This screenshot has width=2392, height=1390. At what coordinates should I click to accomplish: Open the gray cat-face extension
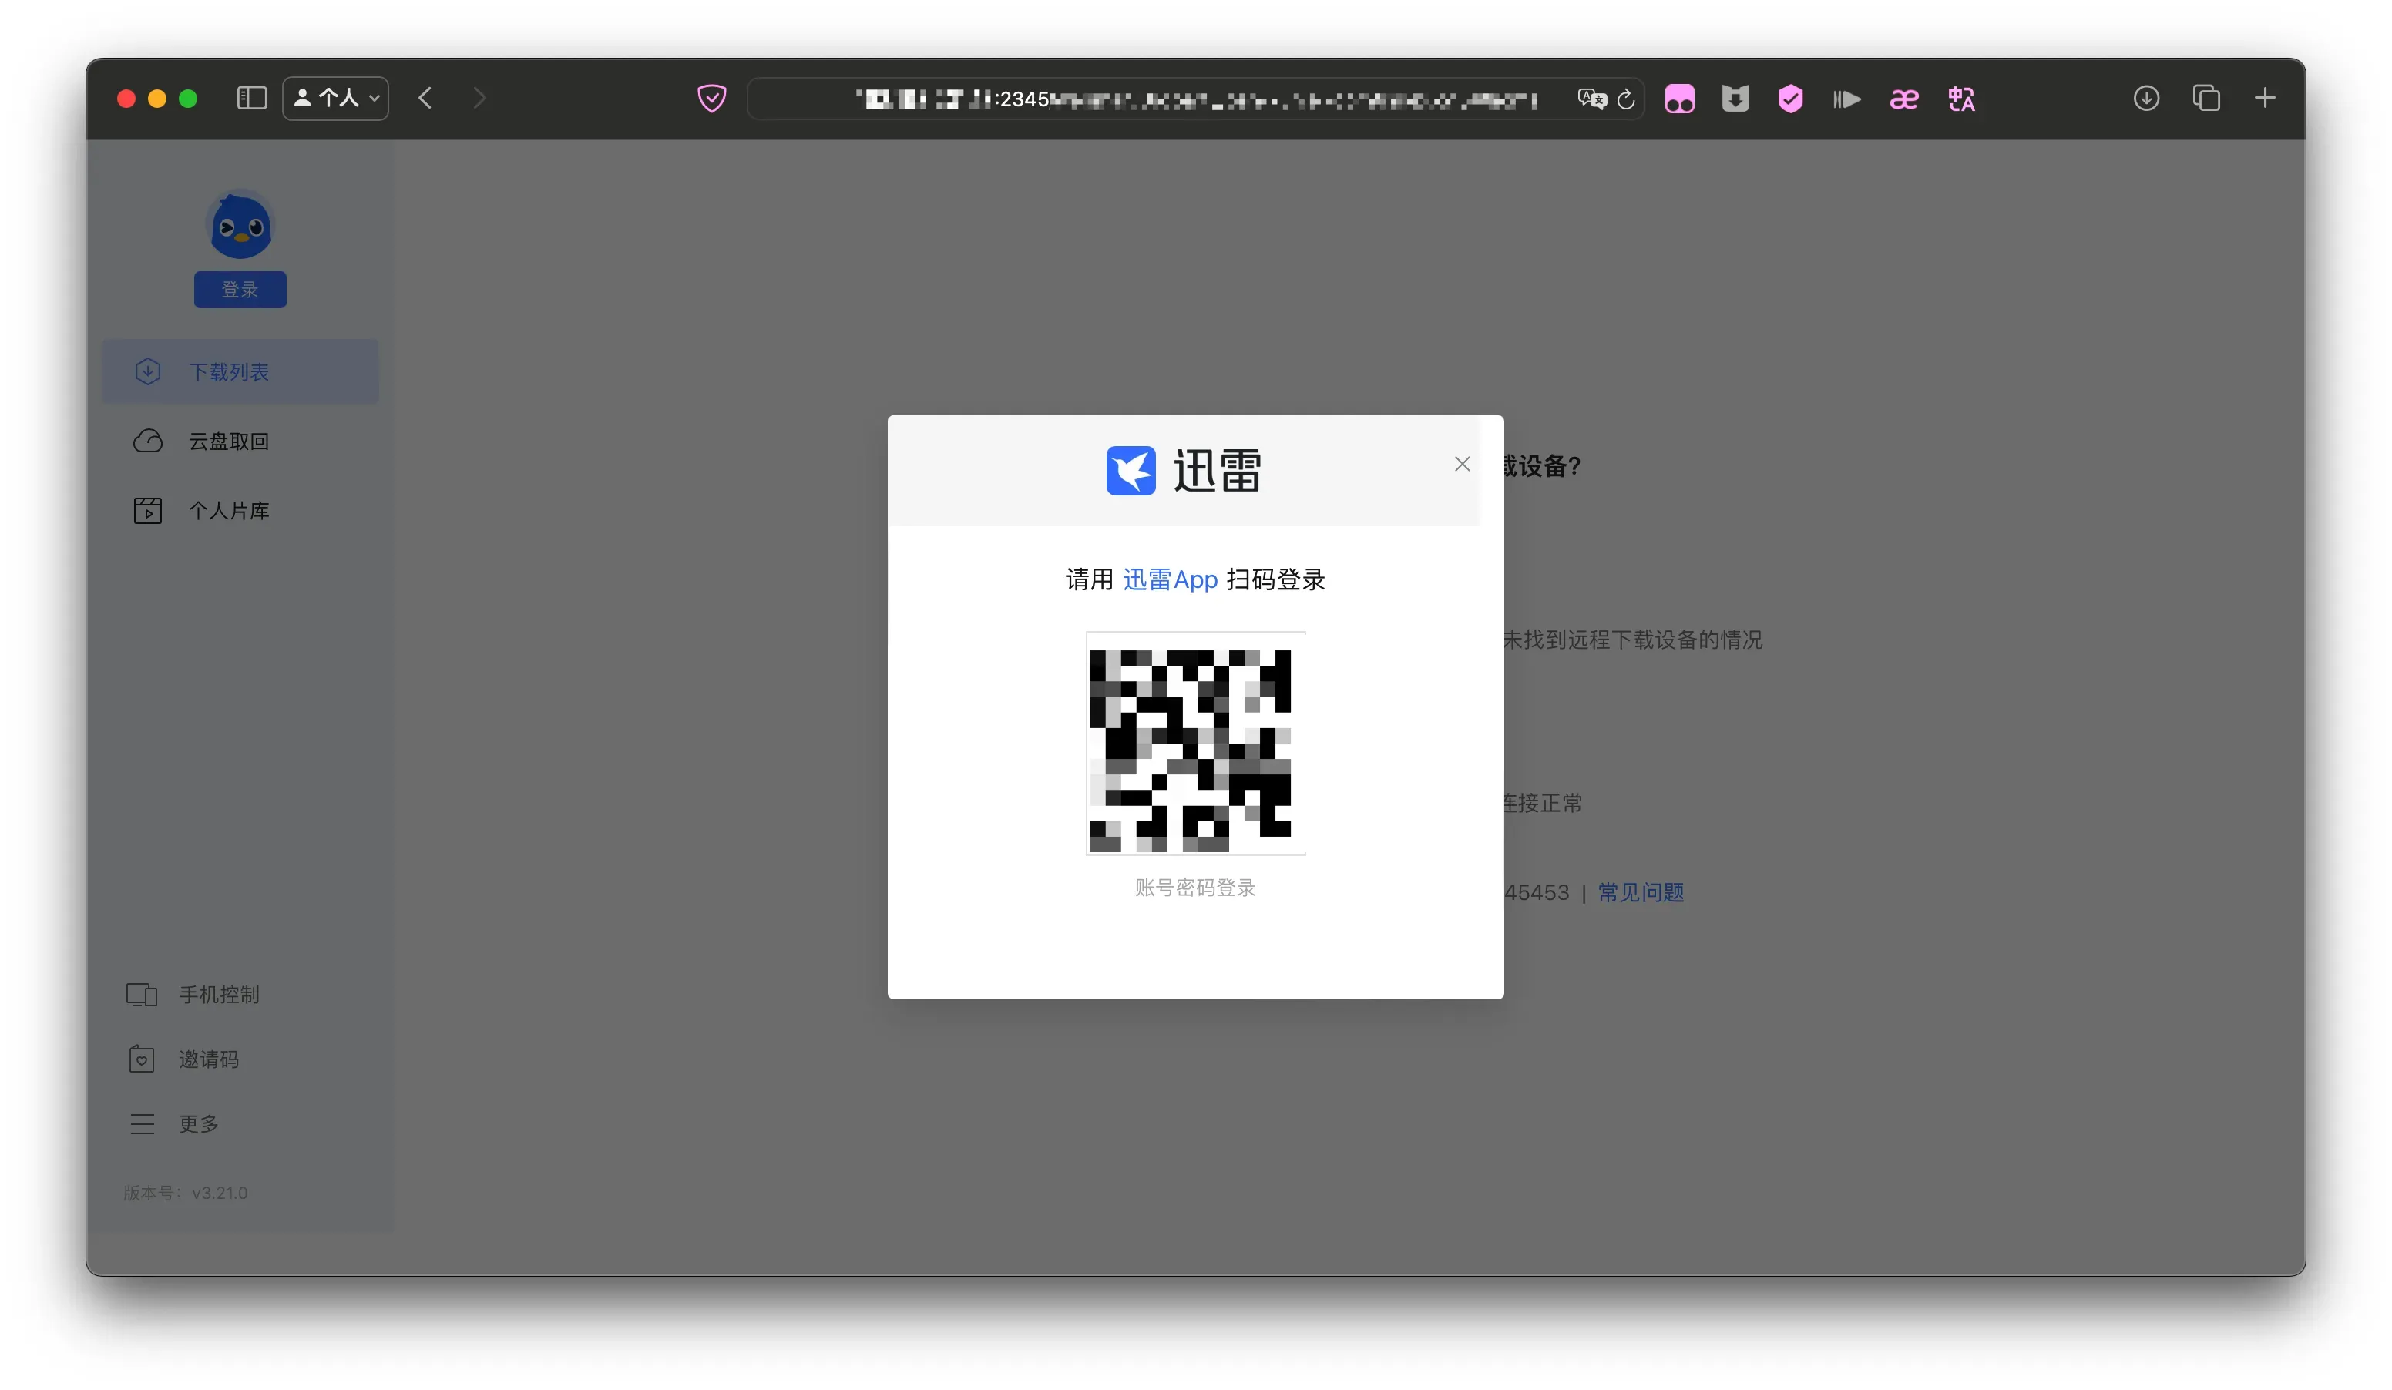1735,99
